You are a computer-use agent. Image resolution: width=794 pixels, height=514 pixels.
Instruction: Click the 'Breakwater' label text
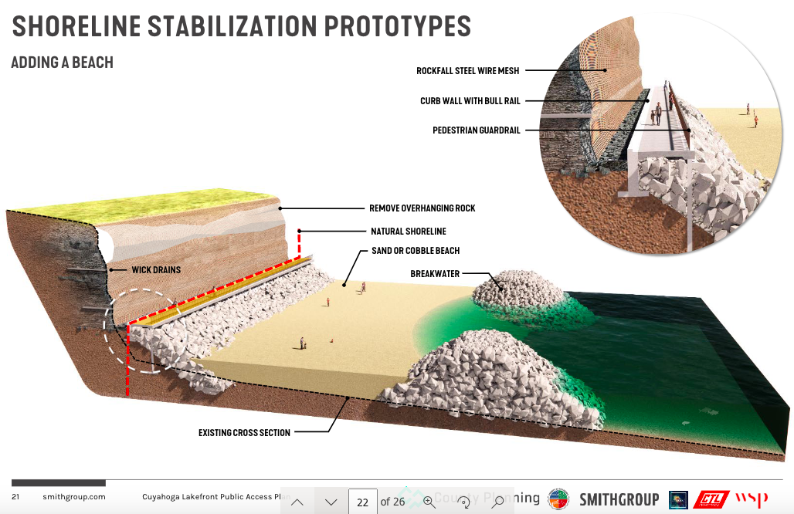coord(436,274)
